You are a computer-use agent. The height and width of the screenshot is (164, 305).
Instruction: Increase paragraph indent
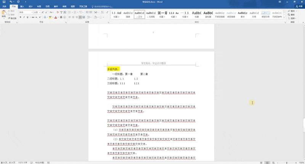point(91,12)
